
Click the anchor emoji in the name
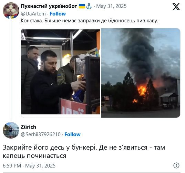(x=89, y=6)
